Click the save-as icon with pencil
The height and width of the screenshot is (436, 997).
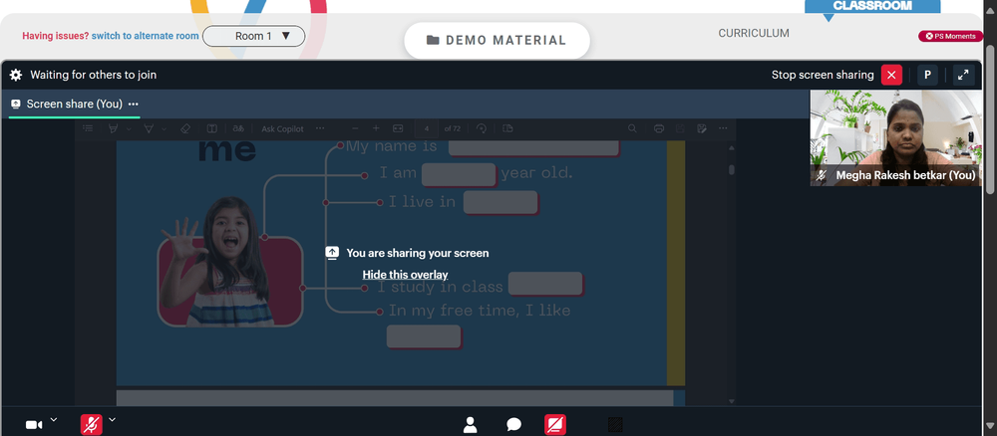(701, 128)
